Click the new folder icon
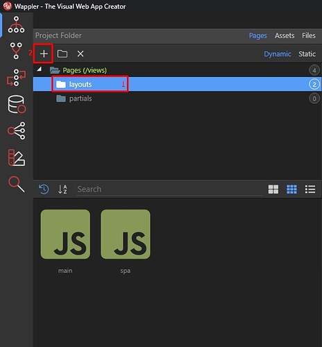This screenshot has height=347, width=322. point(62,54)
